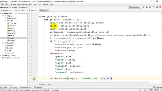
Task: Close the urls.py editor tab
Action: [48, 10]
